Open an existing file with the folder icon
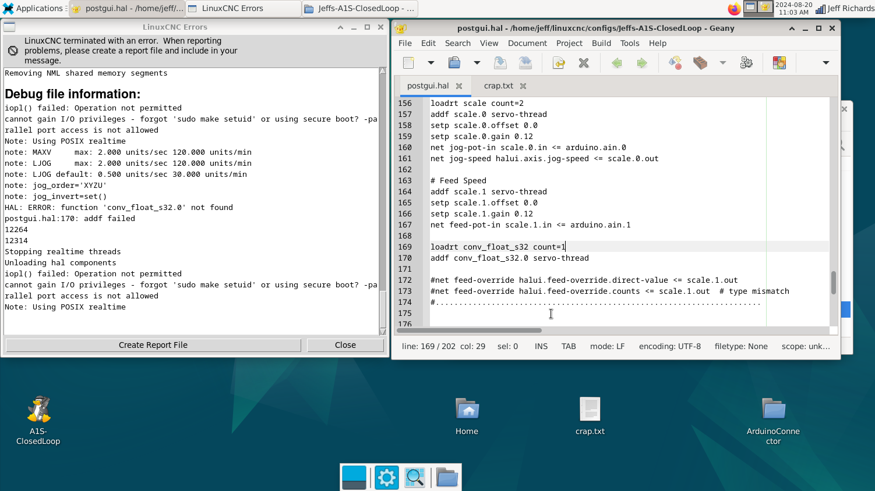 pyautogui.click(x=454, y=63)
